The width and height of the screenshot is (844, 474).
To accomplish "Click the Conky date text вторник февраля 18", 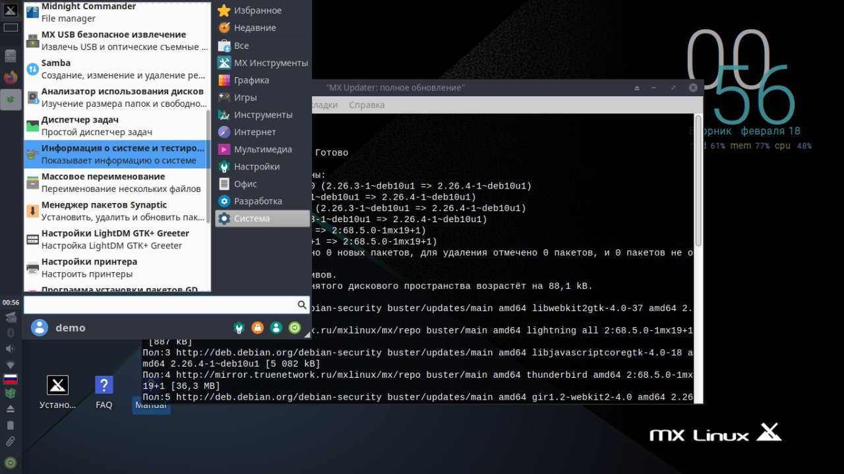I will pos(745,131).
